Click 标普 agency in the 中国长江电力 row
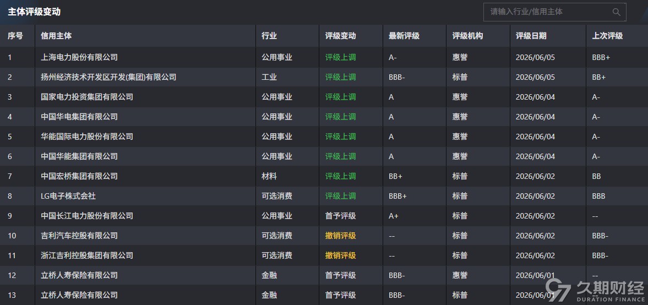This screenshot has width=648, height=305. pos(460,216)
